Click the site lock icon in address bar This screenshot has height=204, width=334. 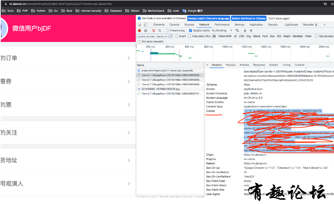6,4
